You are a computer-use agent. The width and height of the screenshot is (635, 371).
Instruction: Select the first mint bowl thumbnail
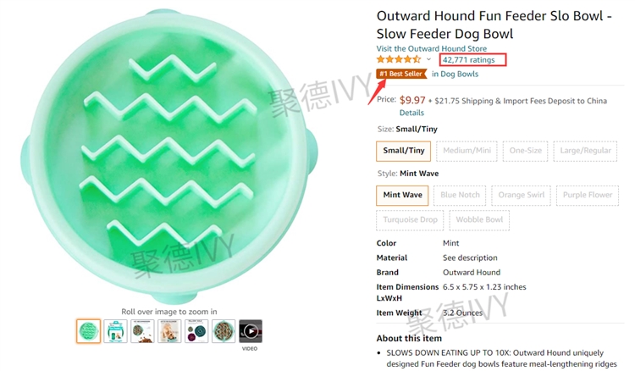[88, 331]
